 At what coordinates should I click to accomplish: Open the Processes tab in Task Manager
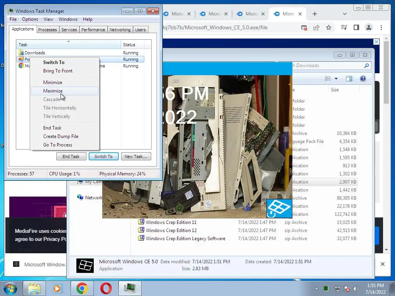pyautogui.click(x=47, y=30)
